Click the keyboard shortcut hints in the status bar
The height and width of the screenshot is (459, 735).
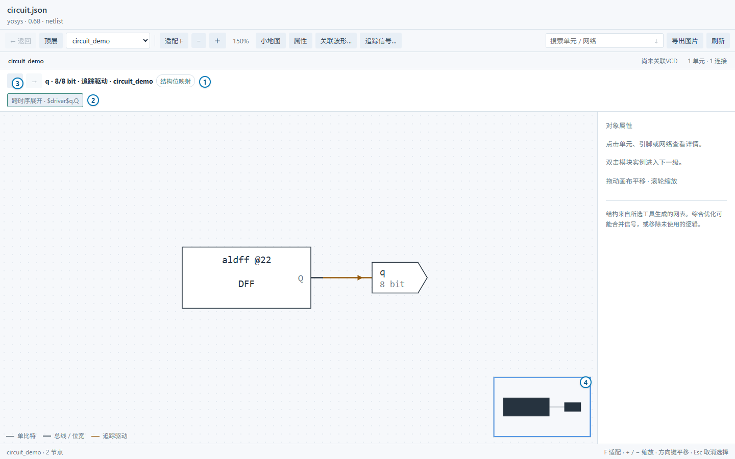point(666,452)
